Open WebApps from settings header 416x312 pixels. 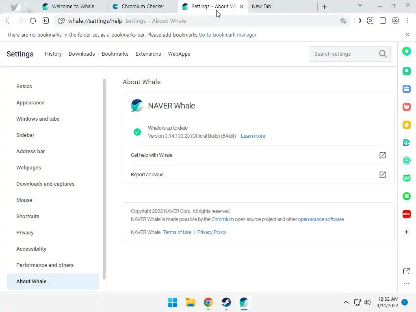tap(179, 54)
